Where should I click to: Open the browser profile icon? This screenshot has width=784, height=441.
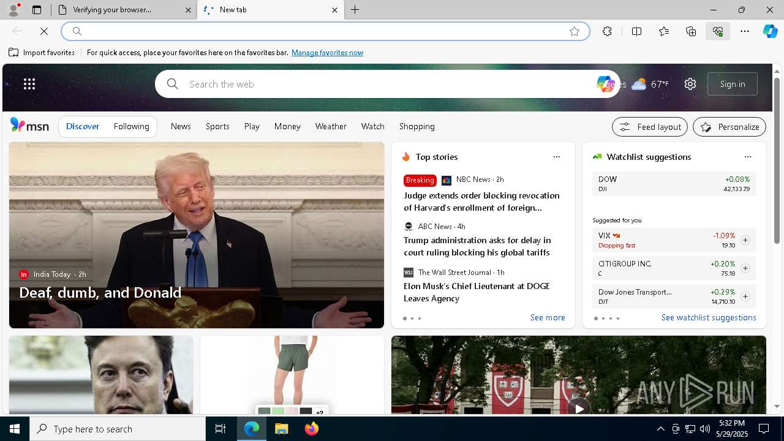coord(13,10)
